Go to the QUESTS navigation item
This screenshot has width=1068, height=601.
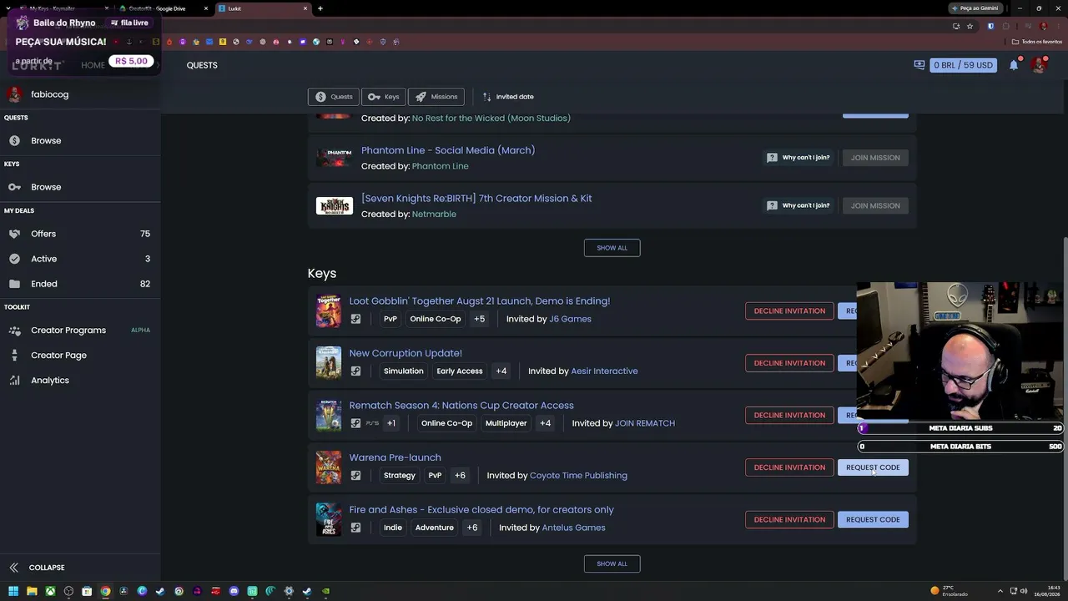click(202, 65)
